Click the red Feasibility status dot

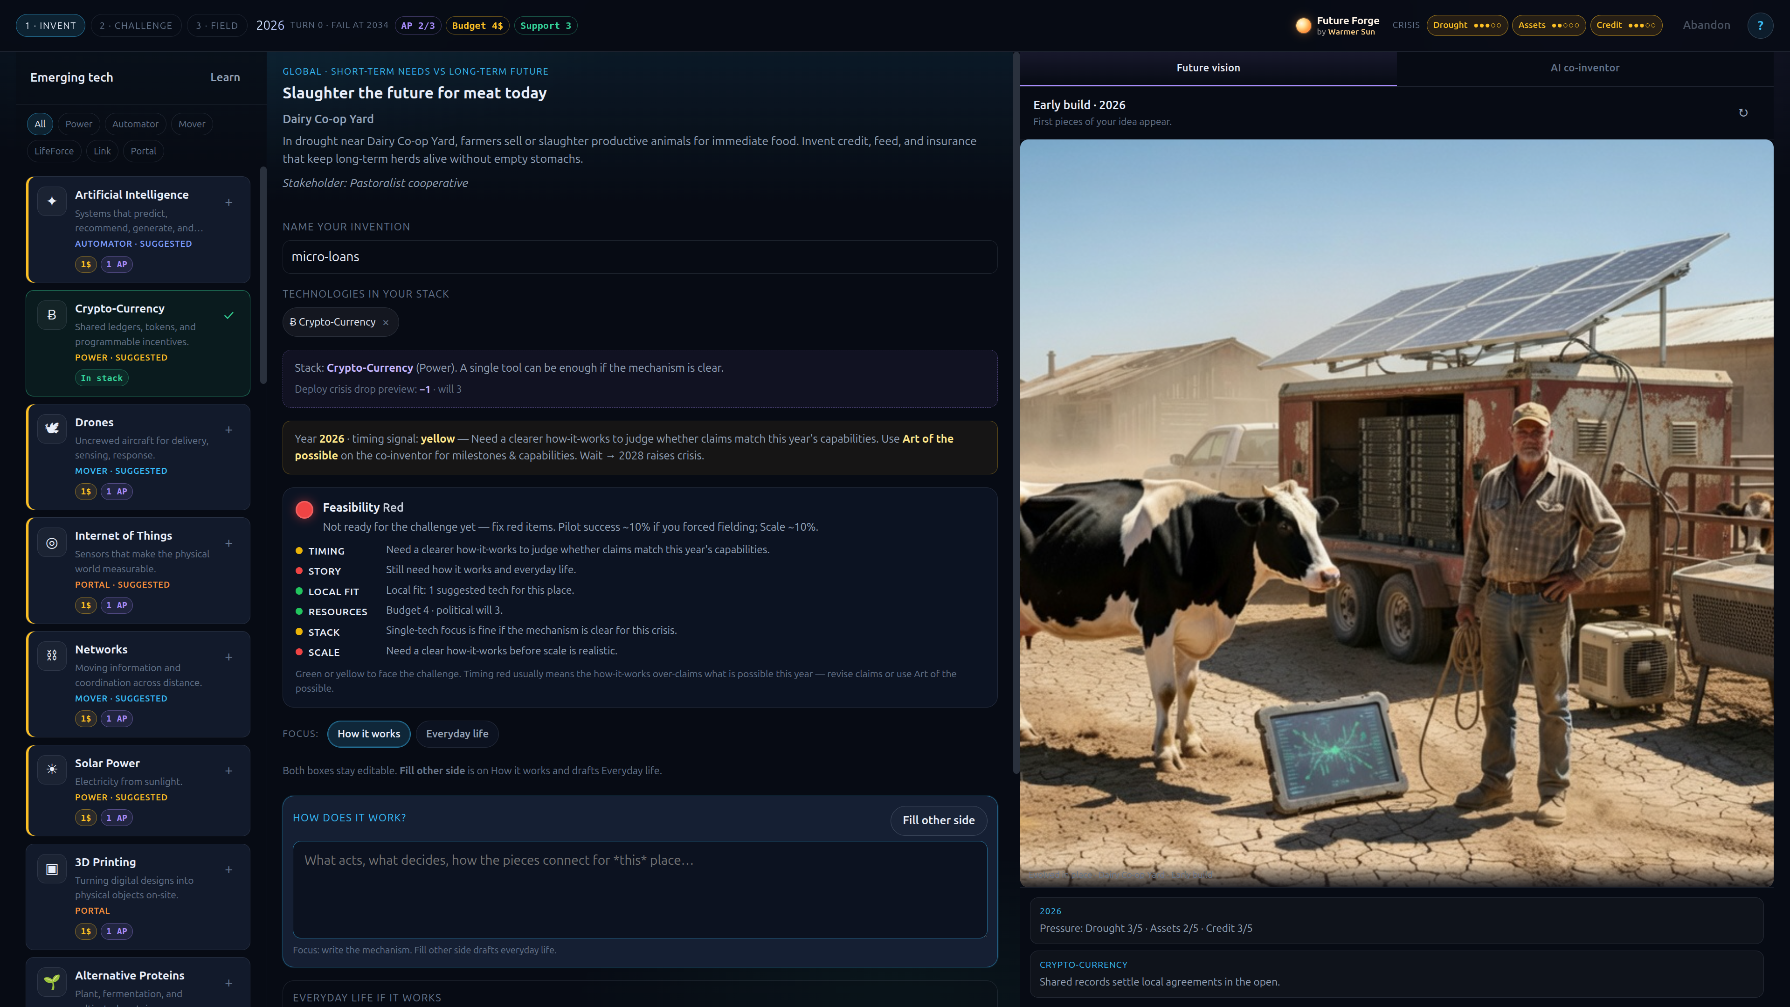(304, 509)
